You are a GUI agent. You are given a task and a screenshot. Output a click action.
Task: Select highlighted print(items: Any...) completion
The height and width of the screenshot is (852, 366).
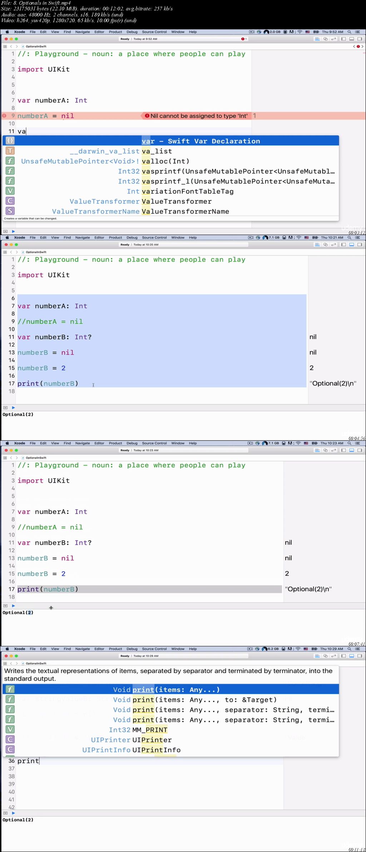click(x=171, y=689)
